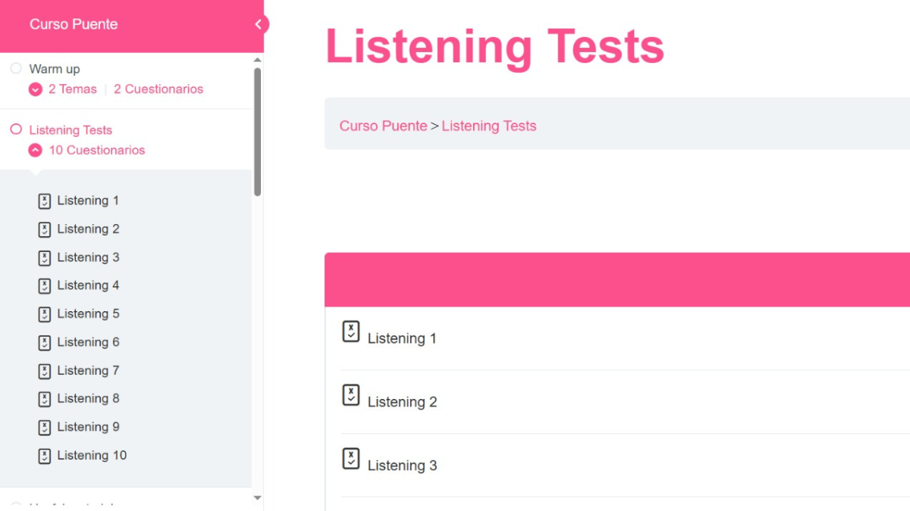Screen dimensions: 910x511
Task: Collapse the Curso Puente sidebar
Action: coord(259,24)
